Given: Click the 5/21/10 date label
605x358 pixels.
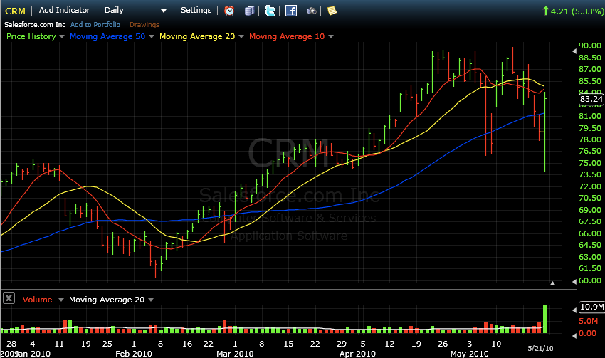Looking at the screenshot, I should [x=540, y=348].
